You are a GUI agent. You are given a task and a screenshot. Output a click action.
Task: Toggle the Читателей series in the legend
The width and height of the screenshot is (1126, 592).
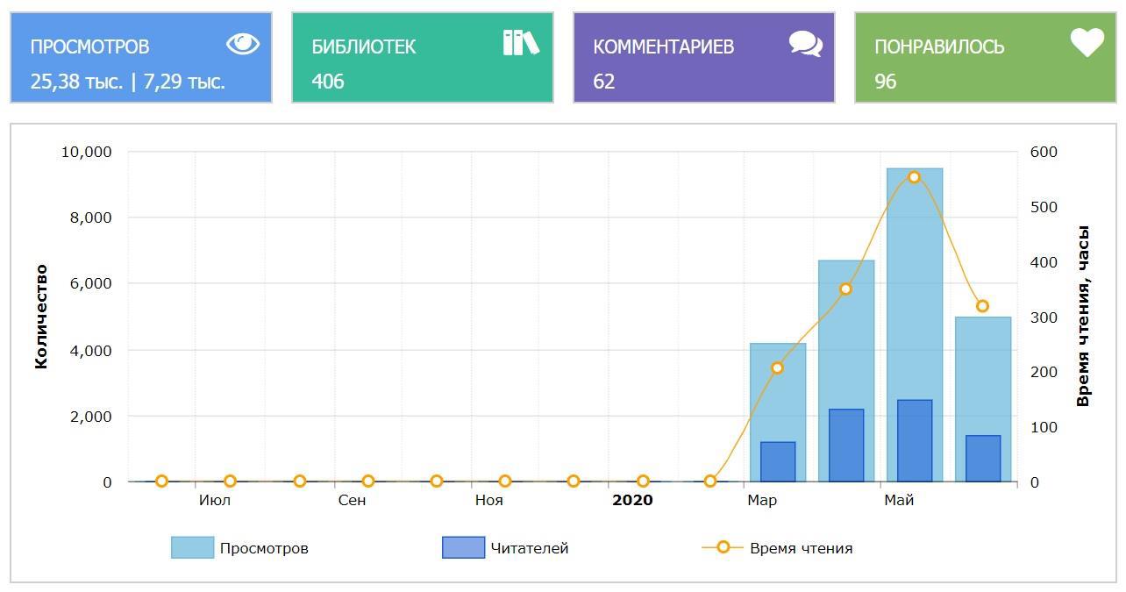(529, 548)
